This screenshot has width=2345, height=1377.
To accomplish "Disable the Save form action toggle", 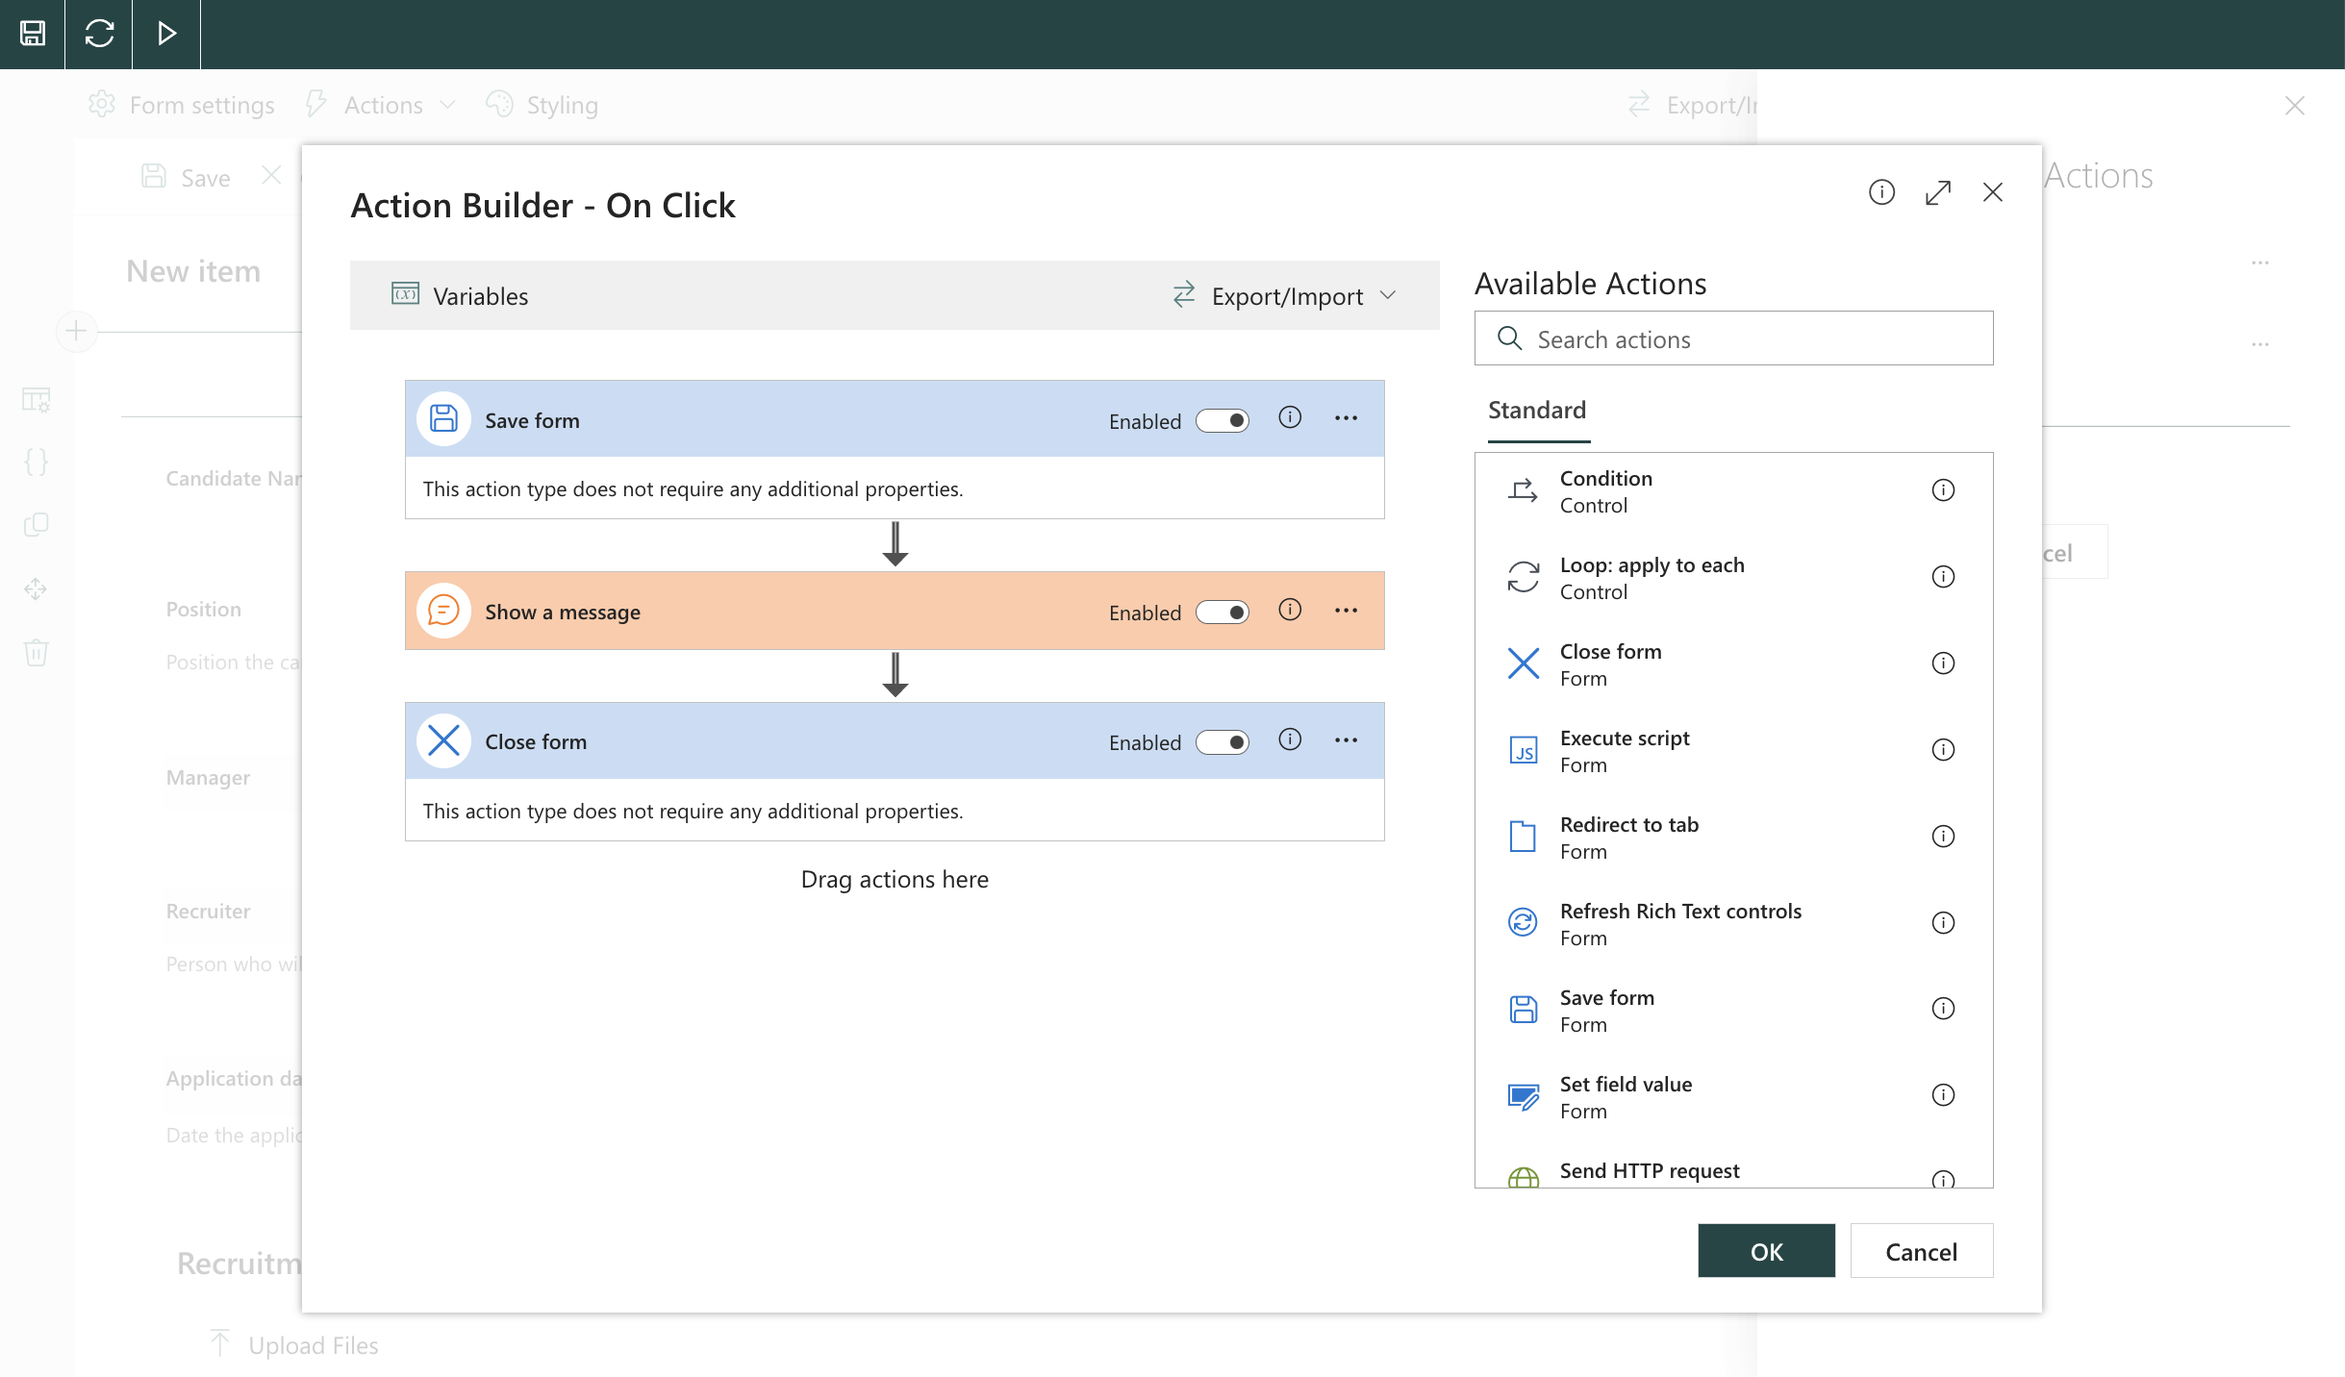I will (x=1223, y=420).
